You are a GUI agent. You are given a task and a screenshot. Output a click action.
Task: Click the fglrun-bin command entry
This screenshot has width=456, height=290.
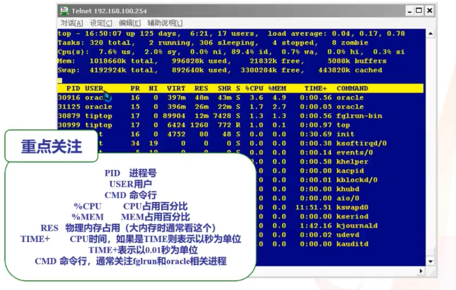tap(359, 116)
